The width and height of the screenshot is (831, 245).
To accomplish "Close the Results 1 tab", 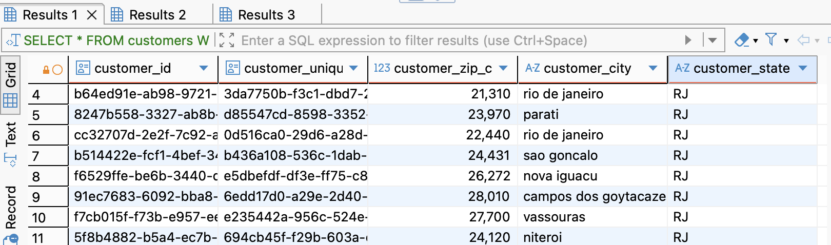I will click(92, 15).
